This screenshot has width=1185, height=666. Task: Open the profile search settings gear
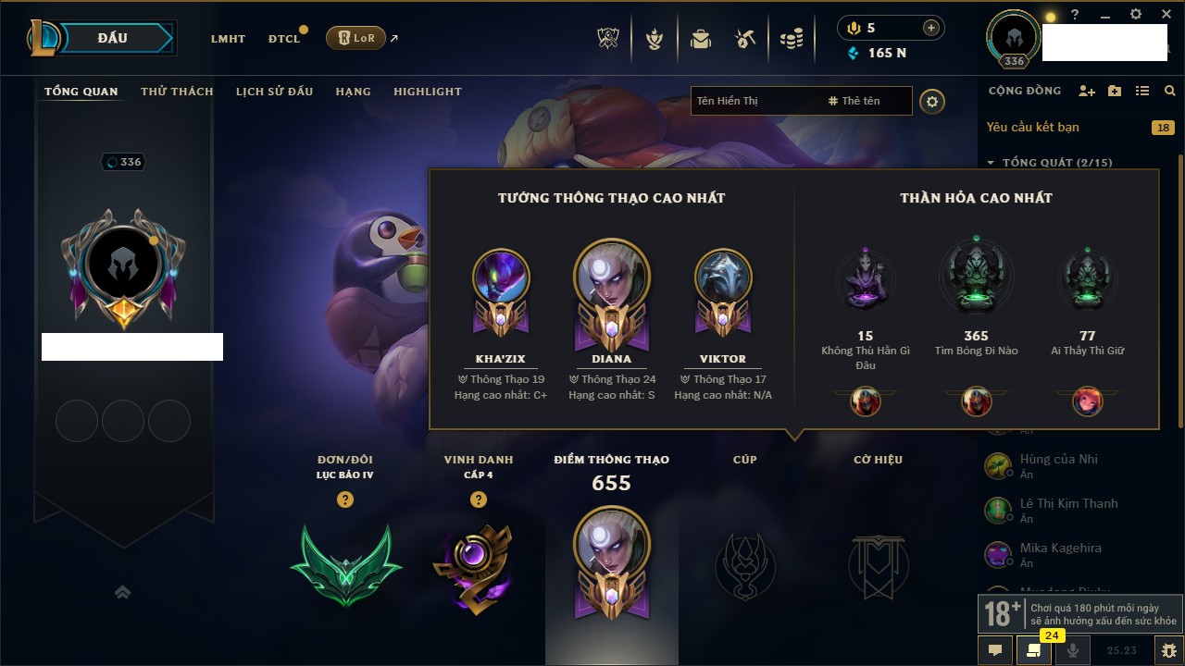(x=932, y=101)
